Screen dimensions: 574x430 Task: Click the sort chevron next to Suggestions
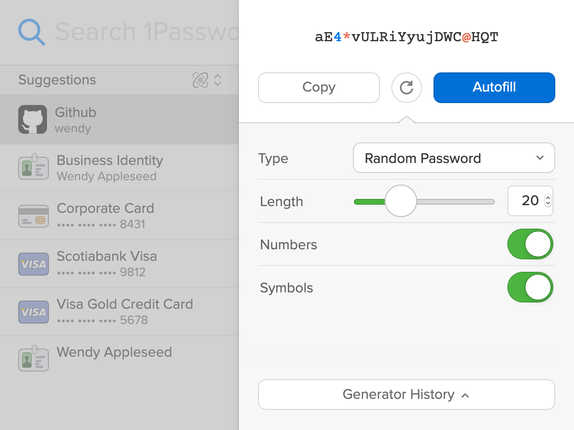(218, 80)
